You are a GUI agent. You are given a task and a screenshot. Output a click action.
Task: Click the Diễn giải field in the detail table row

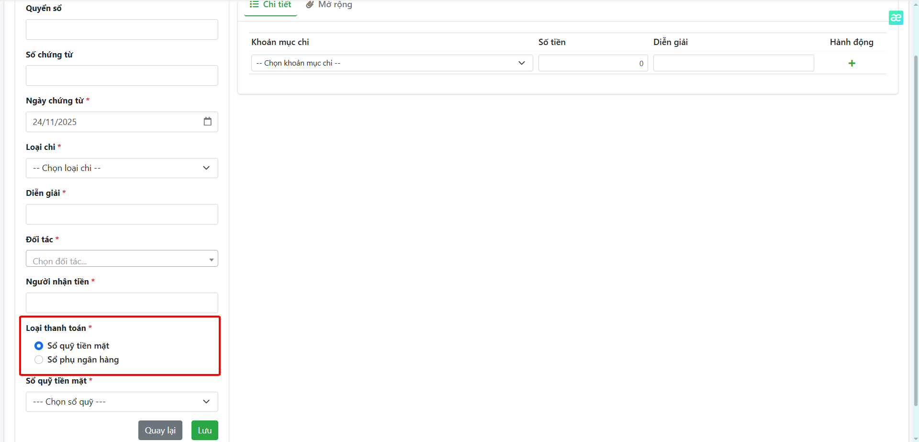coord(733,63)
